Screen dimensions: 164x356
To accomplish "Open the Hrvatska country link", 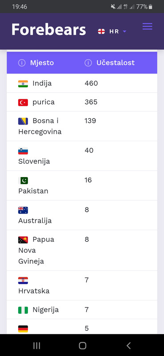I will (x=34, y=291).
